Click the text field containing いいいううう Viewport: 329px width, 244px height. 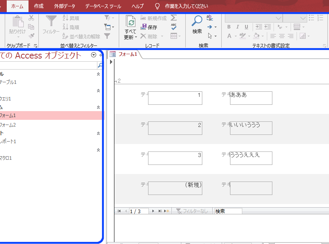251,128
